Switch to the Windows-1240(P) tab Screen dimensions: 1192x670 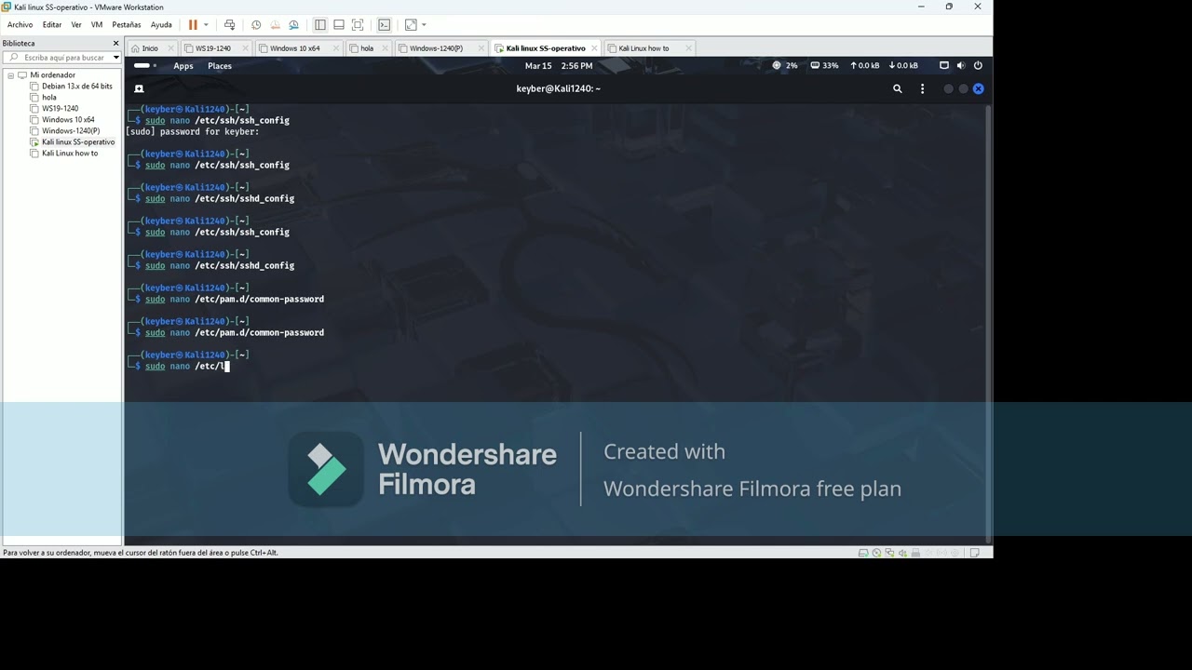pos(436,48)
